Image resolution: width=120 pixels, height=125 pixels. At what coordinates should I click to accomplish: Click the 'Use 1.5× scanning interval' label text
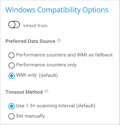46,106
